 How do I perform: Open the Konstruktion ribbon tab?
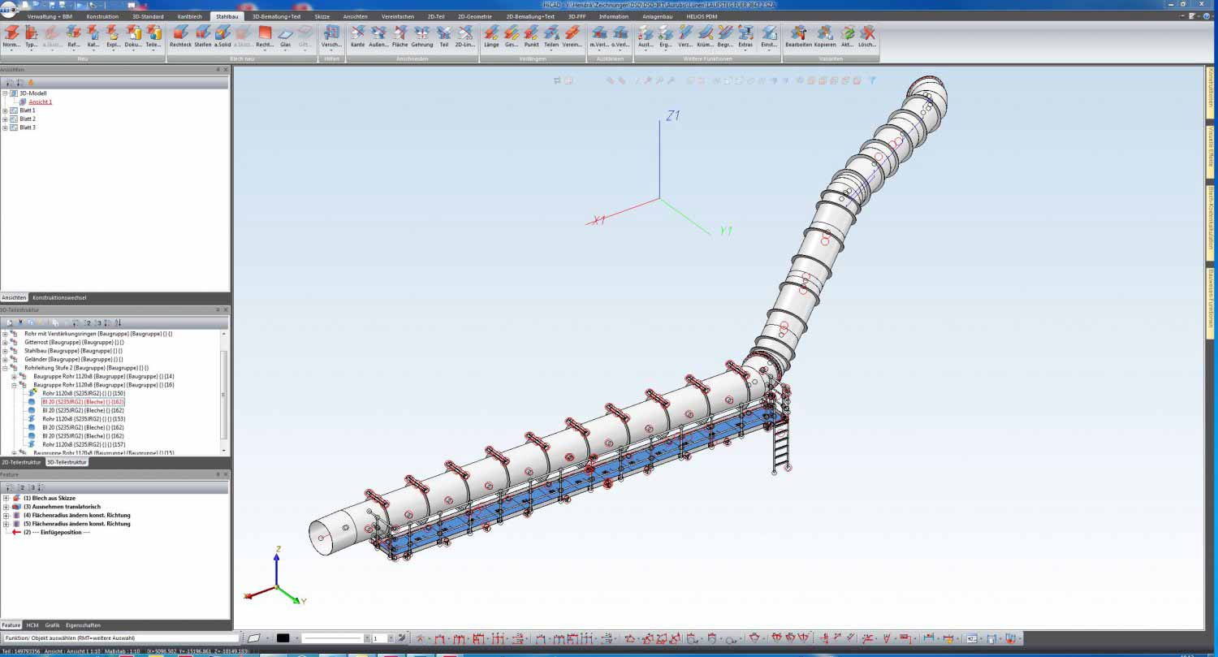(x=102, y=16)
